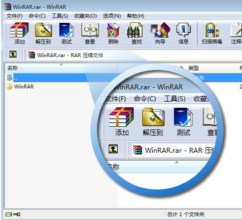Click the disk drive status bar icon
The width and height of the screenshot is (242, 220).
(8, 214)
